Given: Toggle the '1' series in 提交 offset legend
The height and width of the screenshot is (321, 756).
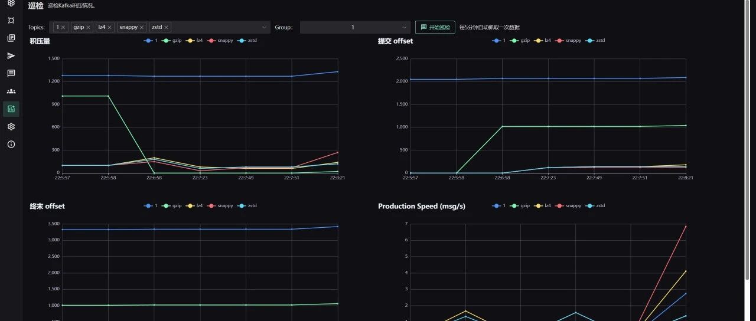Looking at the screenshot, I should [499, 41].
